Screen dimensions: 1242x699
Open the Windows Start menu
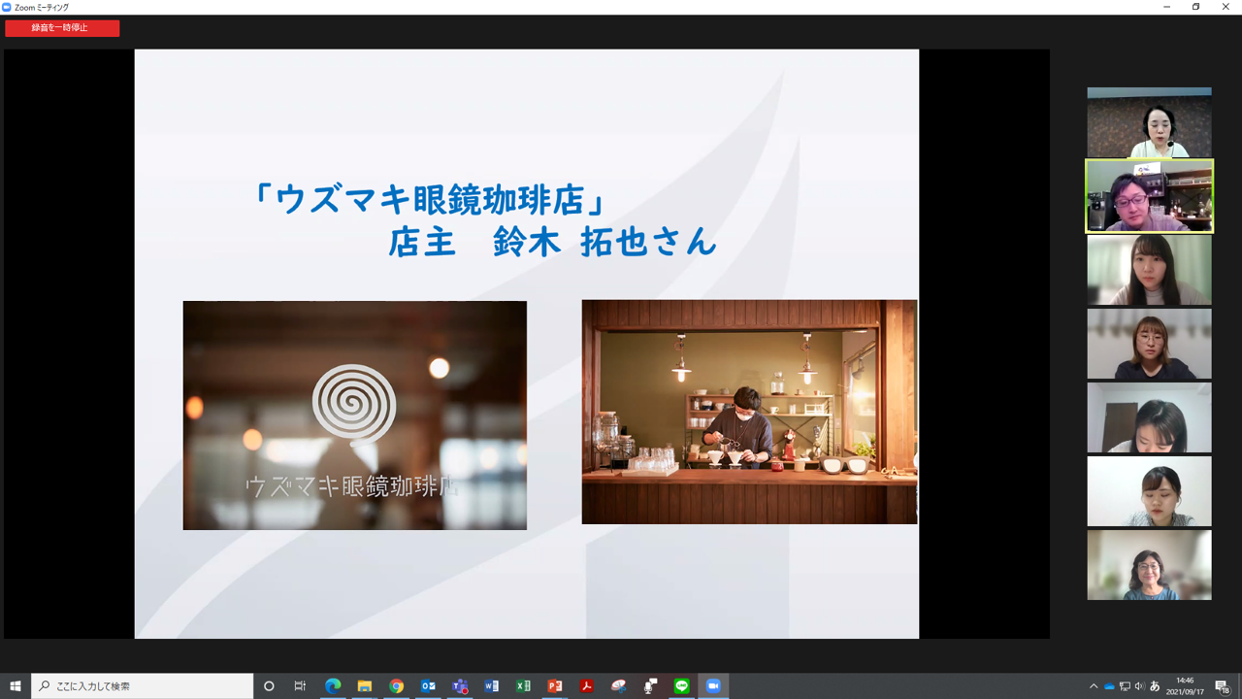coord(16,685)
